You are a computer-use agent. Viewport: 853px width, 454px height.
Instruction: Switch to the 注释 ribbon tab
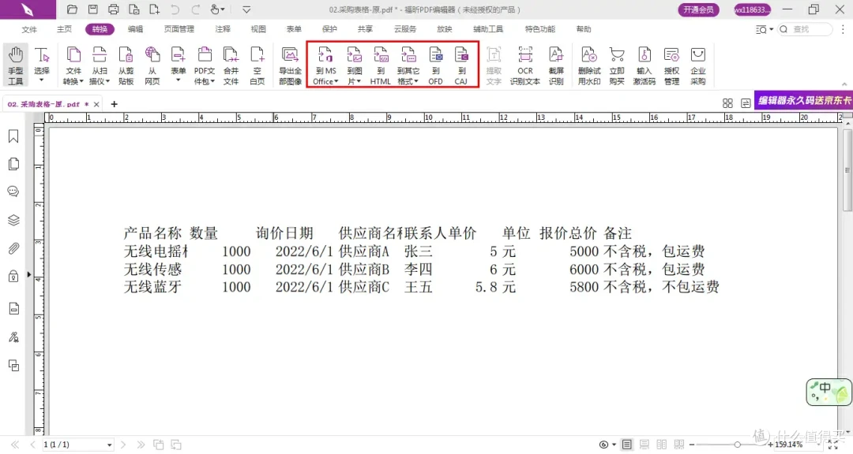pos(223,29)
